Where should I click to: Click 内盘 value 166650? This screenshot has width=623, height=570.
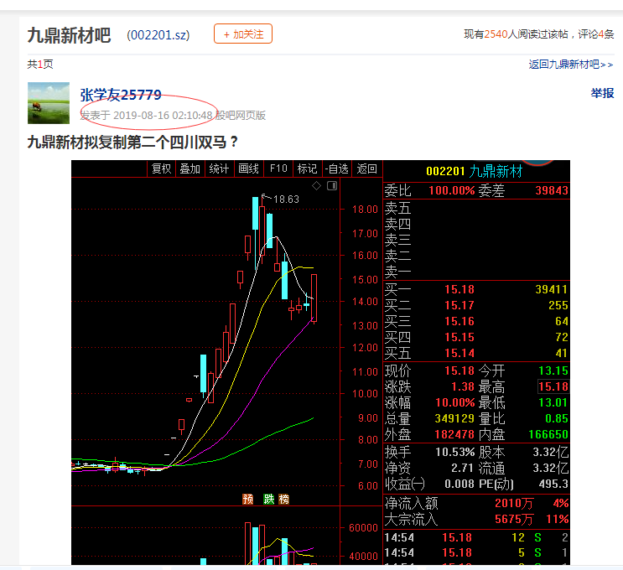coord(548,434)
